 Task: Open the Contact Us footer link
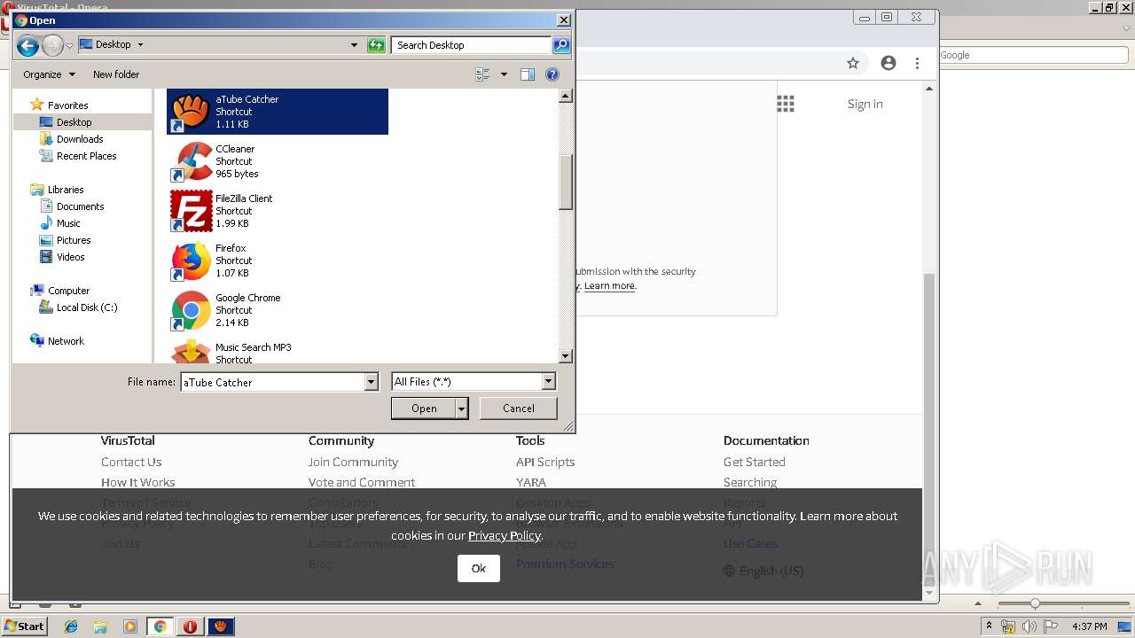pyautogui.click(x=131, y=462)
